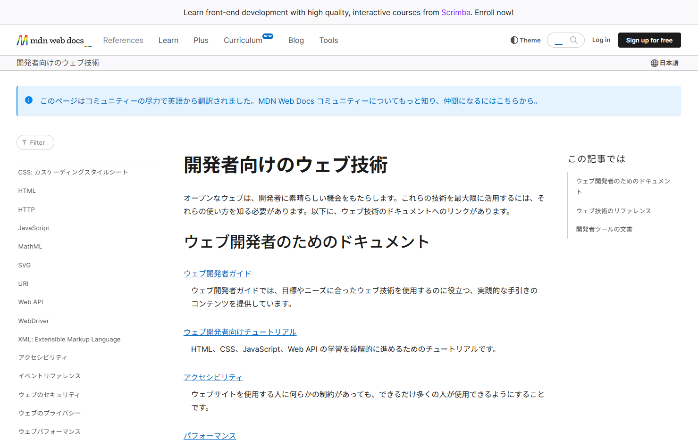
Task: Click the search magnifier icon
Action: tap(573, 40)
